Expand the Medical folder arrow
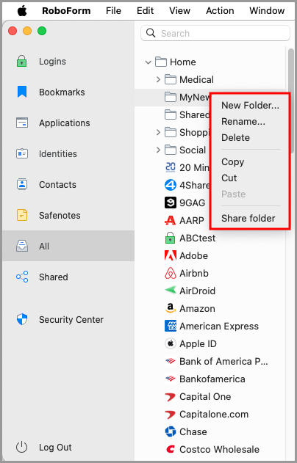The height and width of the screenshot is (463, 297). 158,79
